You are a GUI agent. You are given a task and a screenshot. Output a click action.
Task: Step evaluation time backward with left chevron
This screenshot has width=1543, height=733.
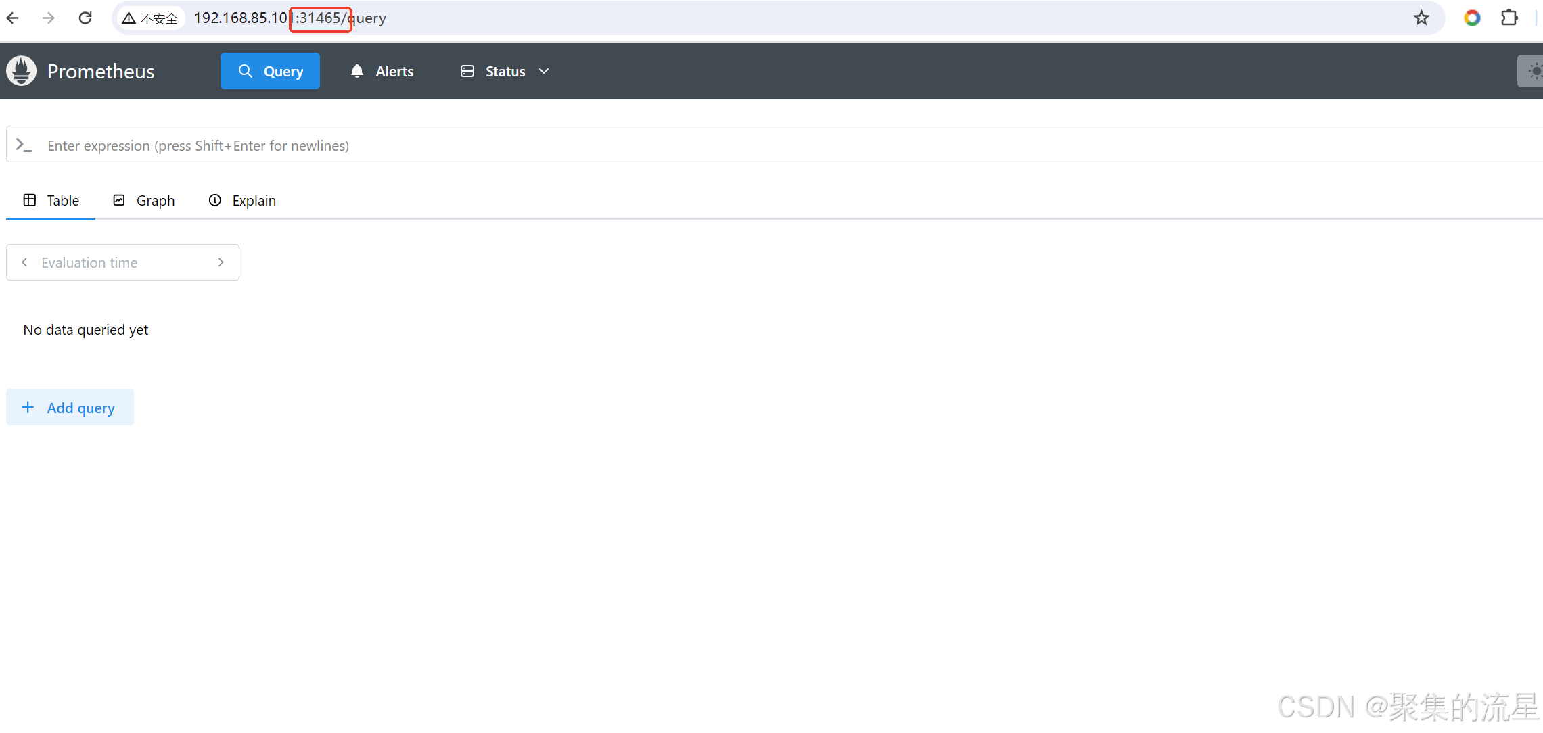(x=24, y=262)
